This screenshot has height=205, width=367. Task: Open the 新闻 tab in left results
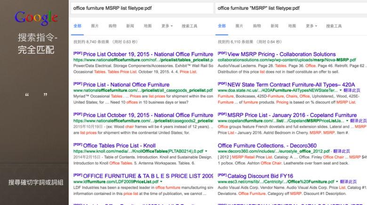(130, 26)
